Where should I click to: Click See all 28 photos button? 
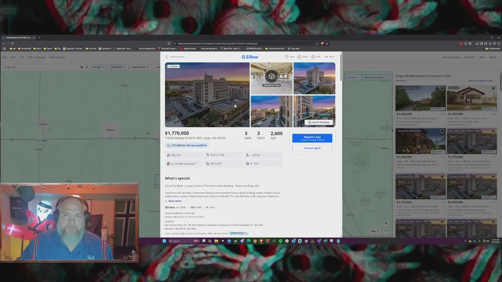(319, 122)
